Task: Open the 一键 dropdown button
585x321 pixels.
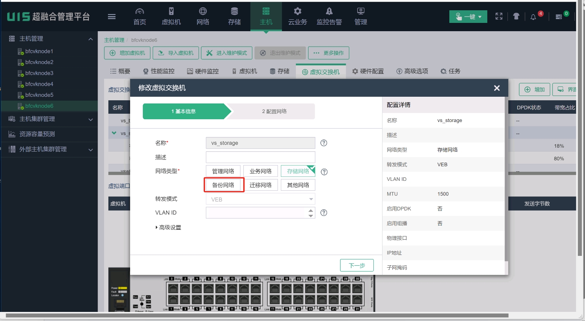Action: 468,17
